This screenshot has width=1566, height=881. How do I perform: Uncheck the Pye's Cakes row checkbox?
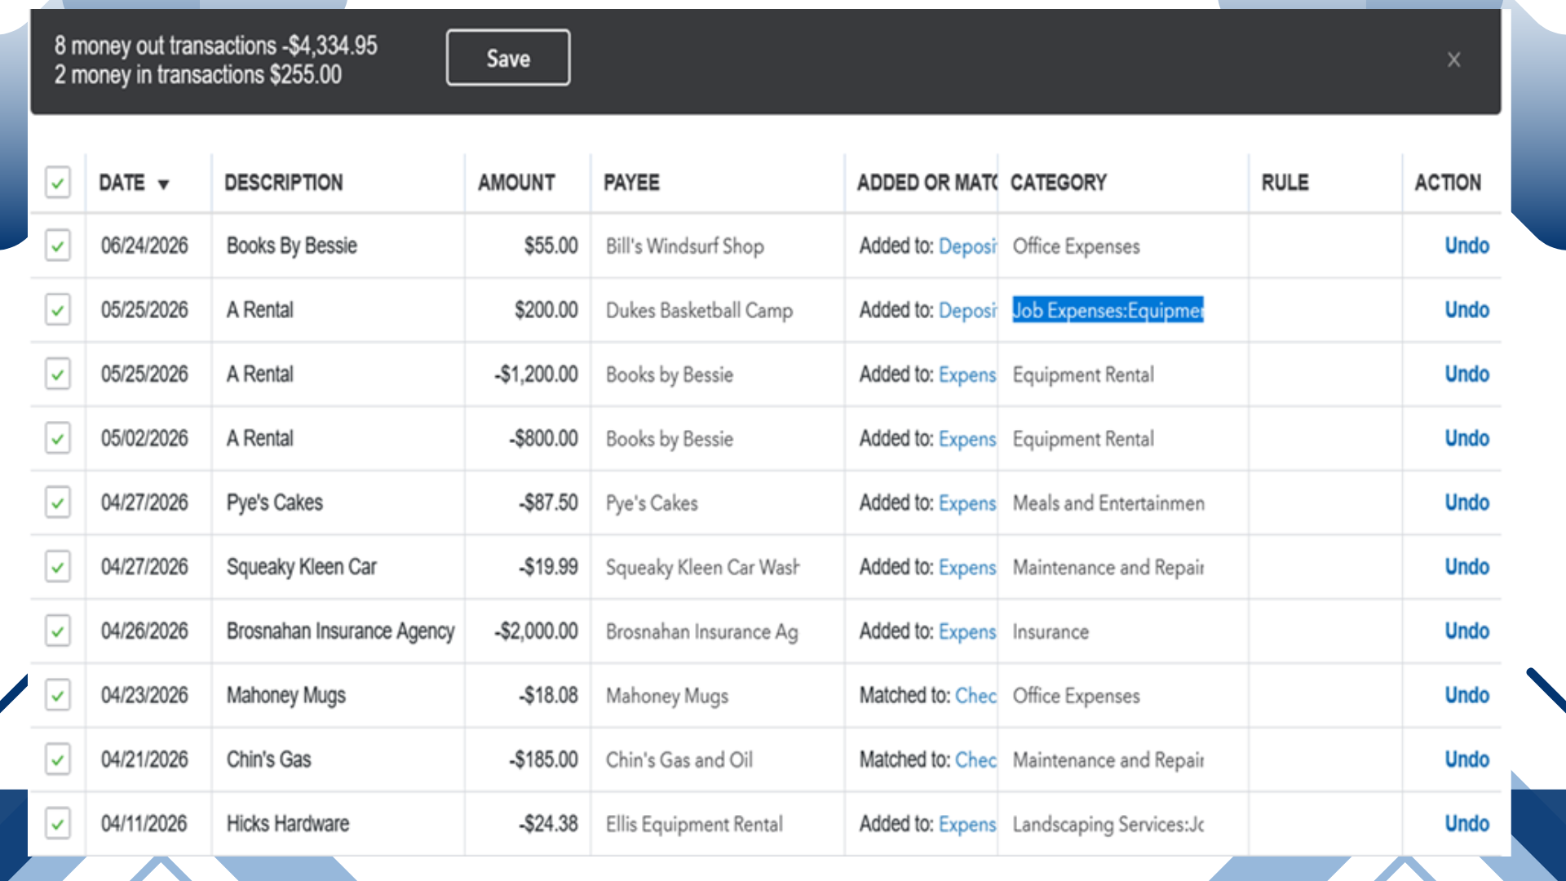pos(58,502)
